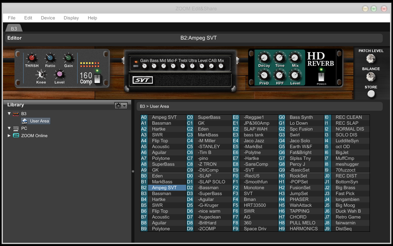Open the Display menu
Screen dimensions: 393x246
tap(71, 18)
